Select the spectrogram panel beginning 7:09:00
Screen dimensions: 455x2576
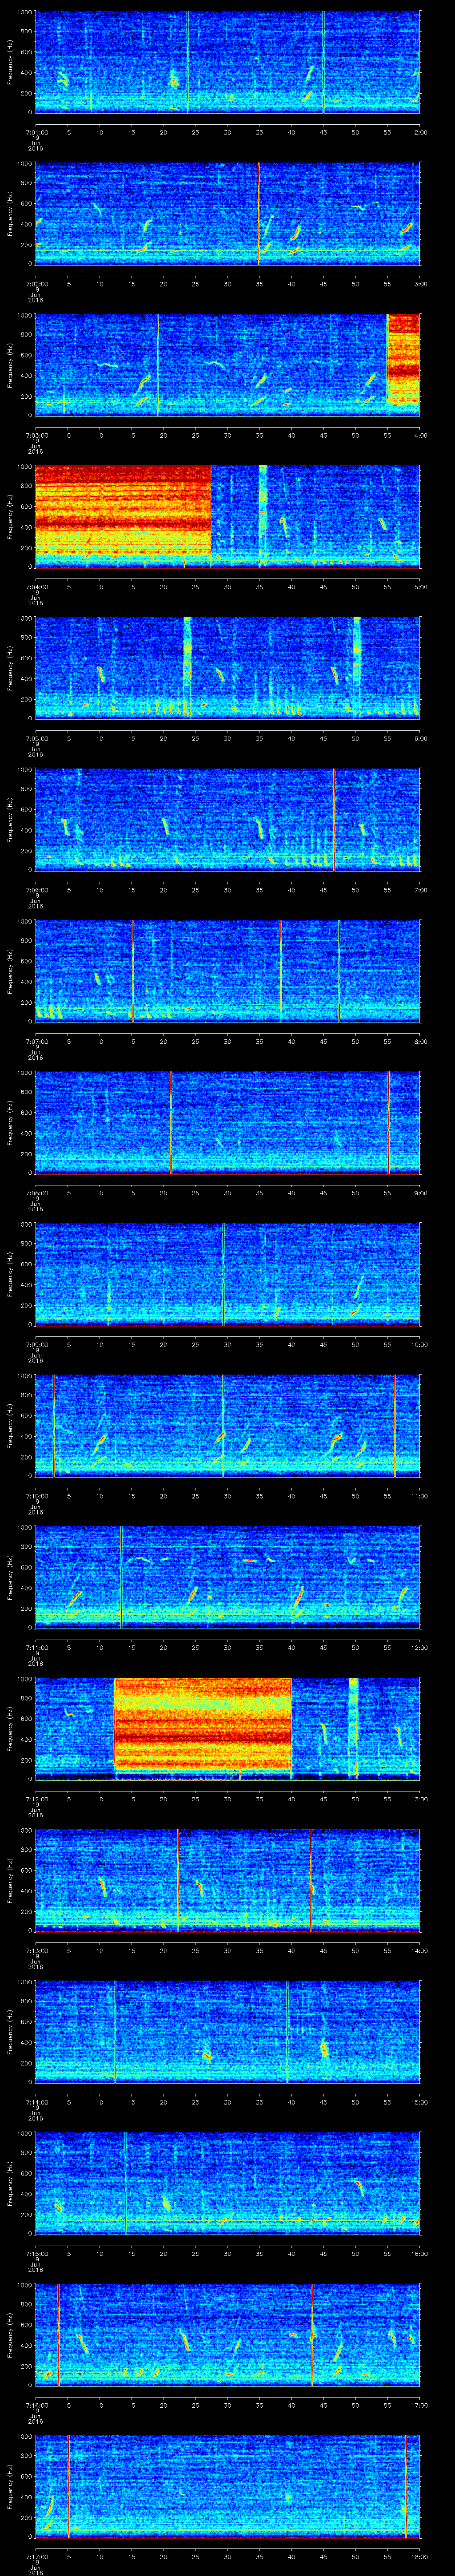pyautogui.click(x=227, y=1274)
